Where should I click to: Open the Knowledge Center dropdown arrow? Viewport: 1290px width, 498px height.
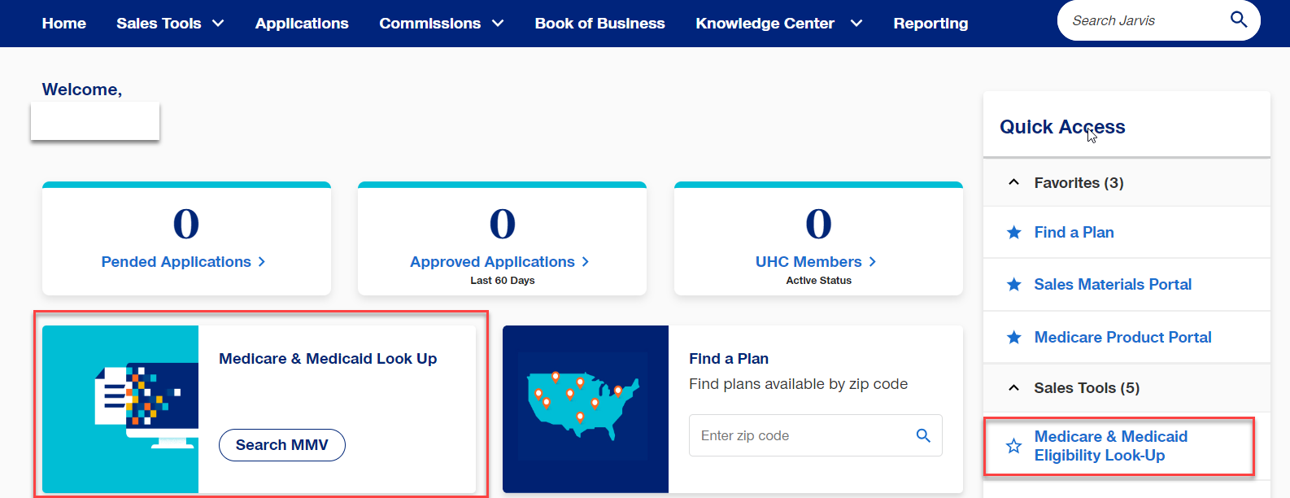click(x=856, y=24)
